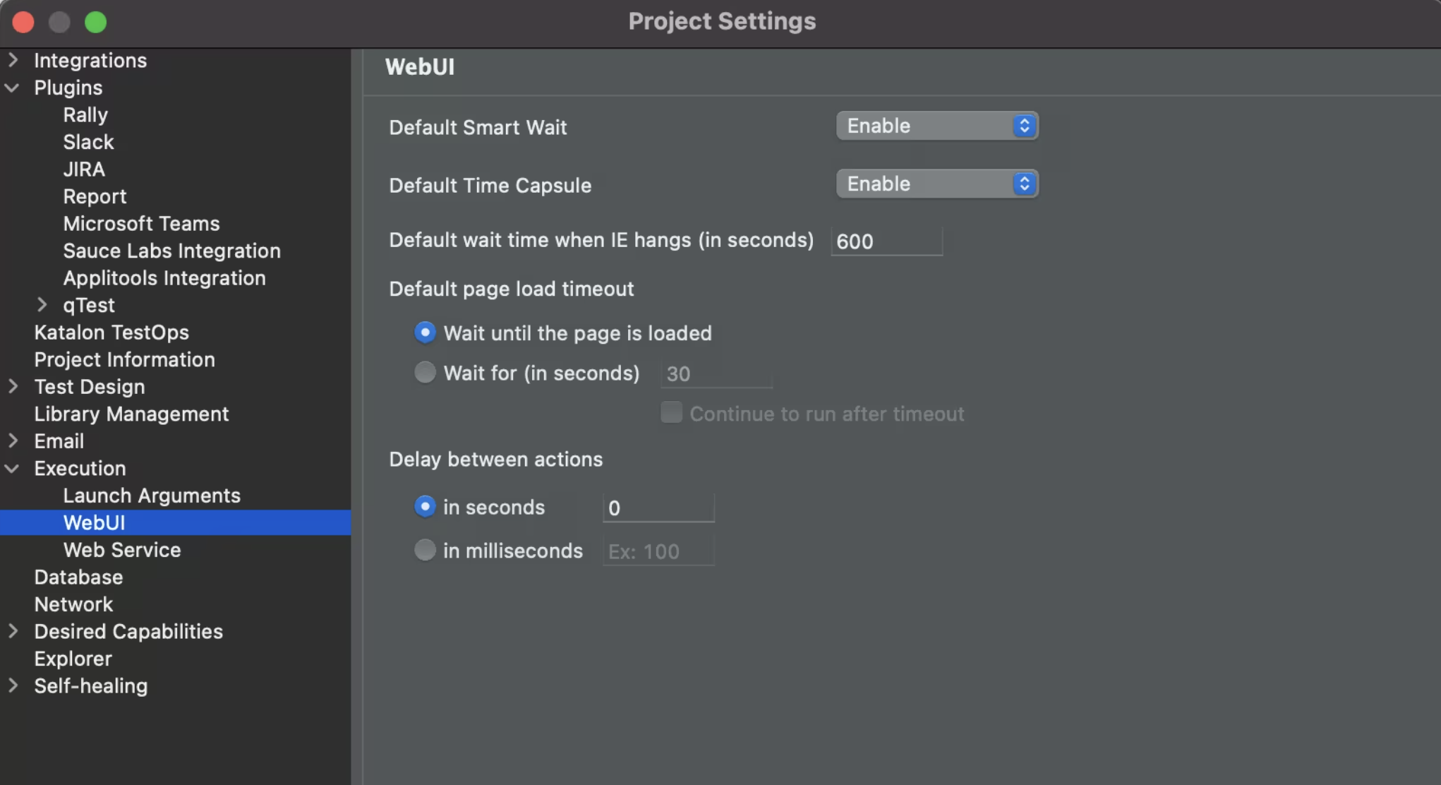This screenshot has width=1441, height=785.
Task: Open Katalon TestOps settings
Action: click(111, 332)
